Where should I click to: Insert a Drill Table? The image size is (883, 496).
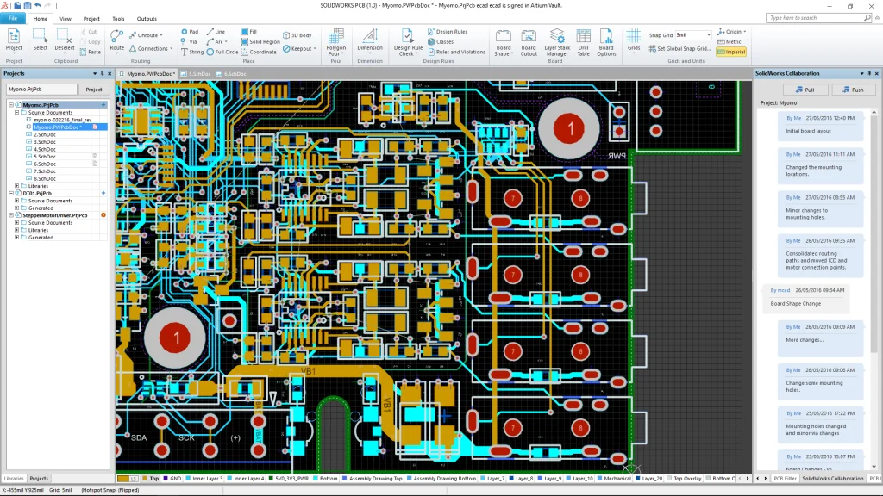coord(584,43)
